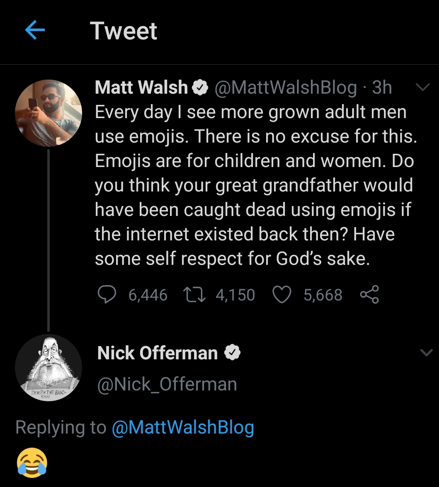Open Nick Offerman's profile by tapping @Nick_Offerman
Screen dimensions: 439x487
tap(166, 384)
